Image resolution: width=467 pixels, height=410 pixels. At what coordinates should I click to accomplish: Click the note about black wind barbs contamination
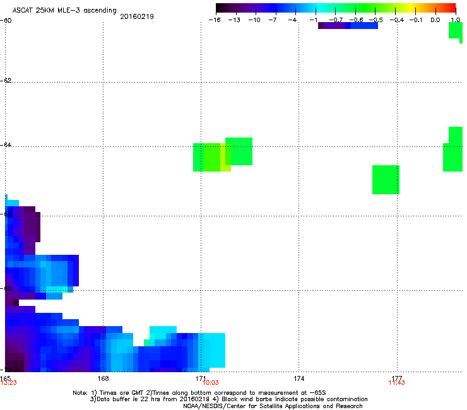pyautogui.click(x=290, y=399)
